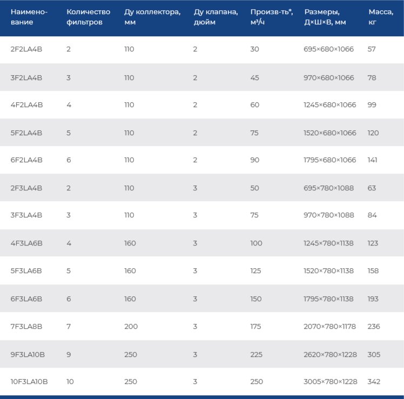This screenshot has height=399, width=404.
Task: Click model 4F3LA6B
Action: (x=26, y=243)
